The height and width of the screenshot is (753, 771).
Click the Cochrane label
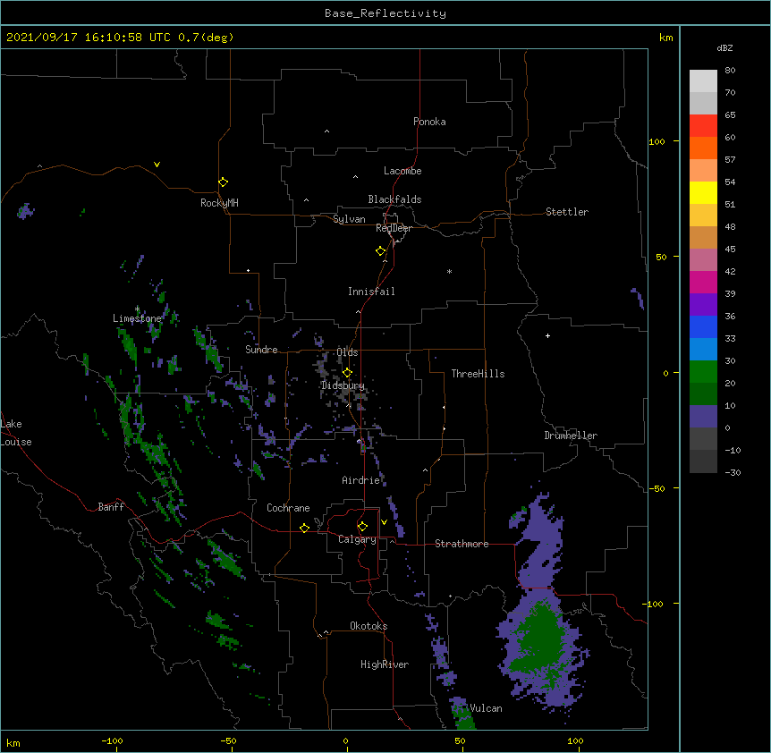click(x=288, y=508)
